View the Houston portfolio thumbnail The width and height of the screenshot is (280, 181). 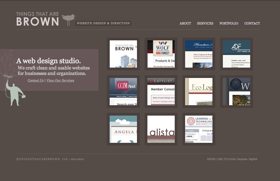199,54
